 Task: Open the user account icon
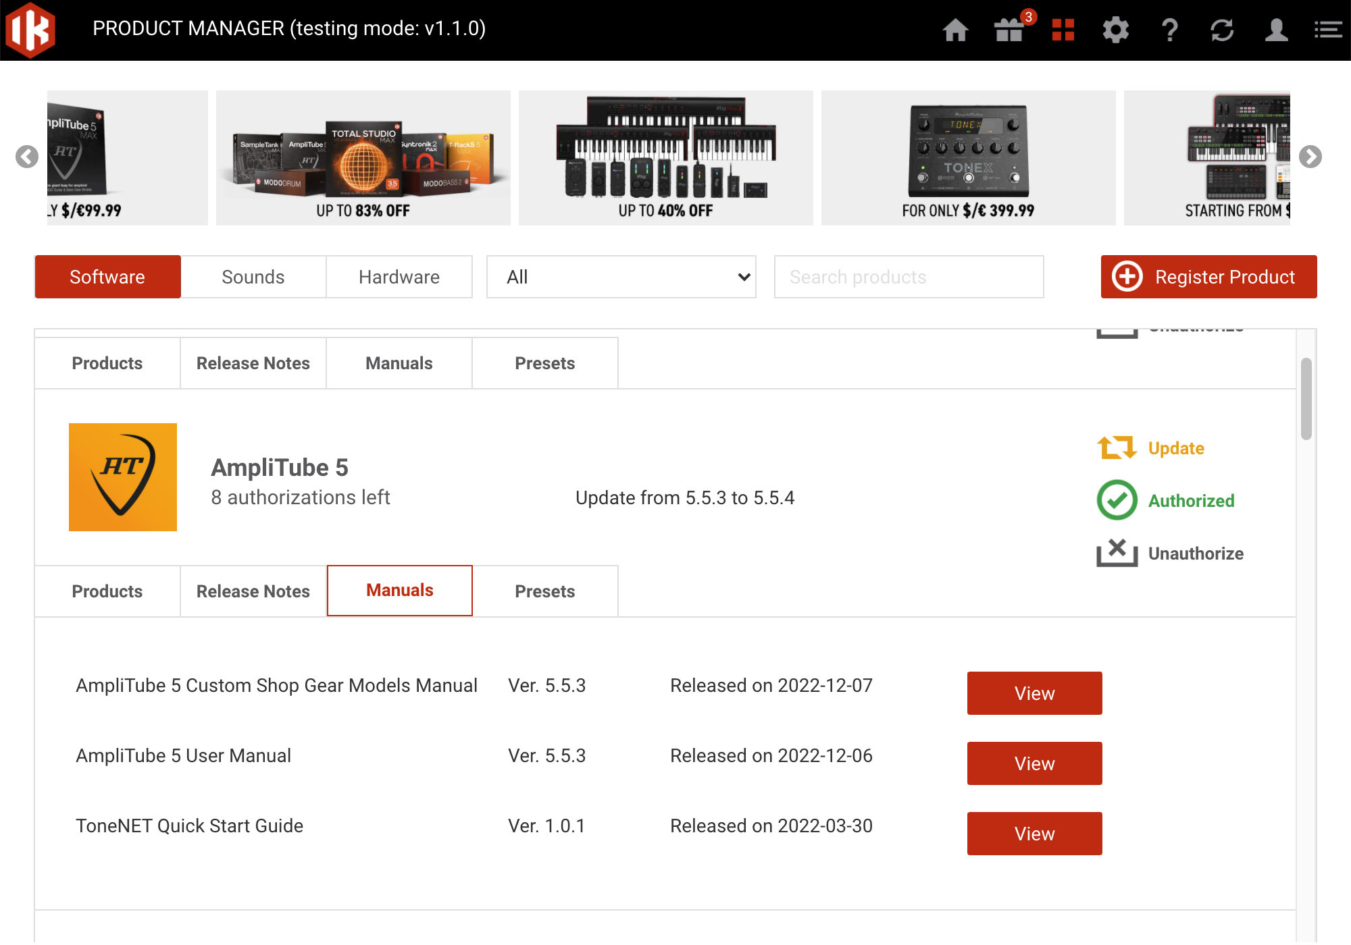pos(1276,30)
